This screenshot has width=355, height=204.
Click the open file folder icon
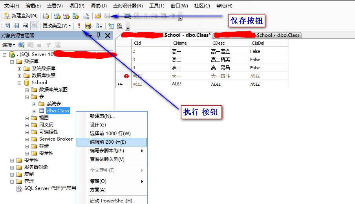click(98, 16)
